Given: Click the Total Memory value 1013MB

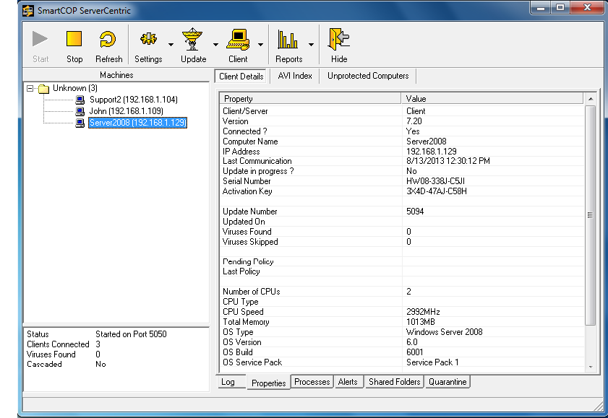Looking at the screenshot, I should click(421, 322).
